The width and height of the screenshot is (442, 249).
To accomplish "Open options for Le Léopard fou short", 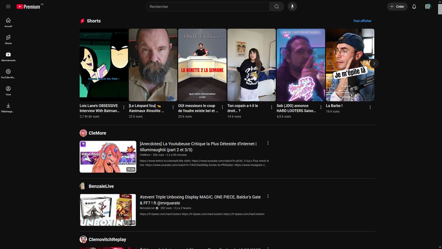I will point(173,107).
